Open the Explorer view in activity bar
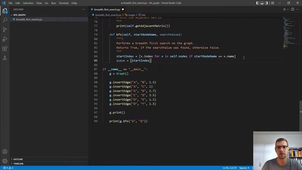 tap(5, 11)
